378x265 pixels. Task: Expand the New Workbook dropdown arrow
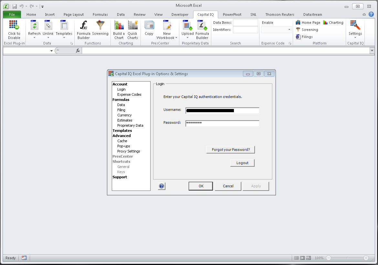click(x=176, y=38)
